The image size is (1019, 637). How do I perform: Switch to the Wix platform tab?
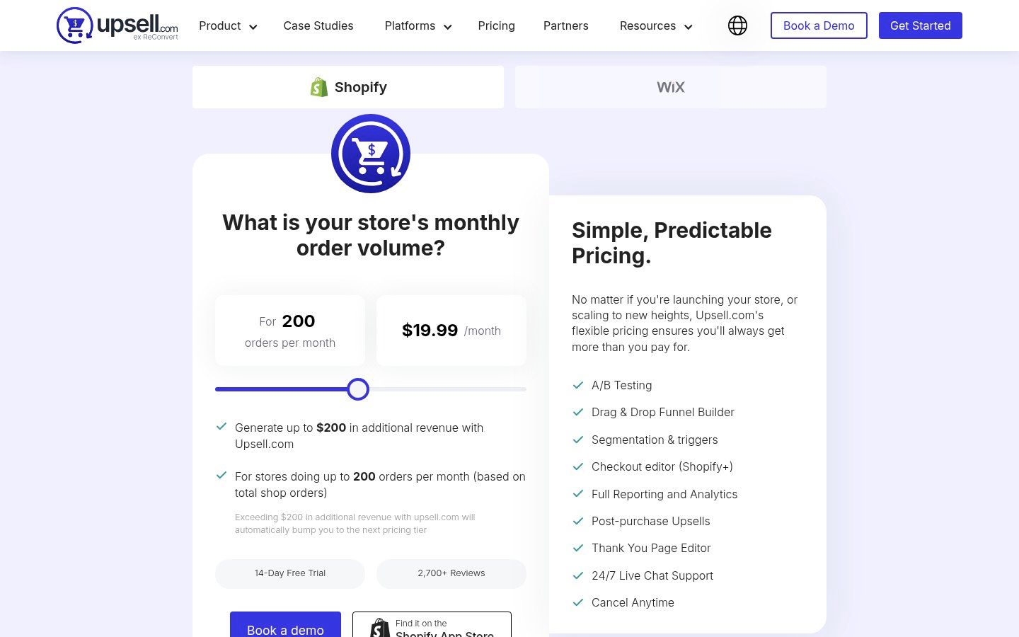[670, 87]
